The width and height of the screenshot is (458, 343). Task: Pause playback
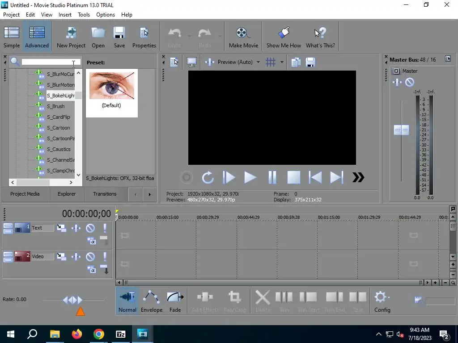click(x=272, y=177)
